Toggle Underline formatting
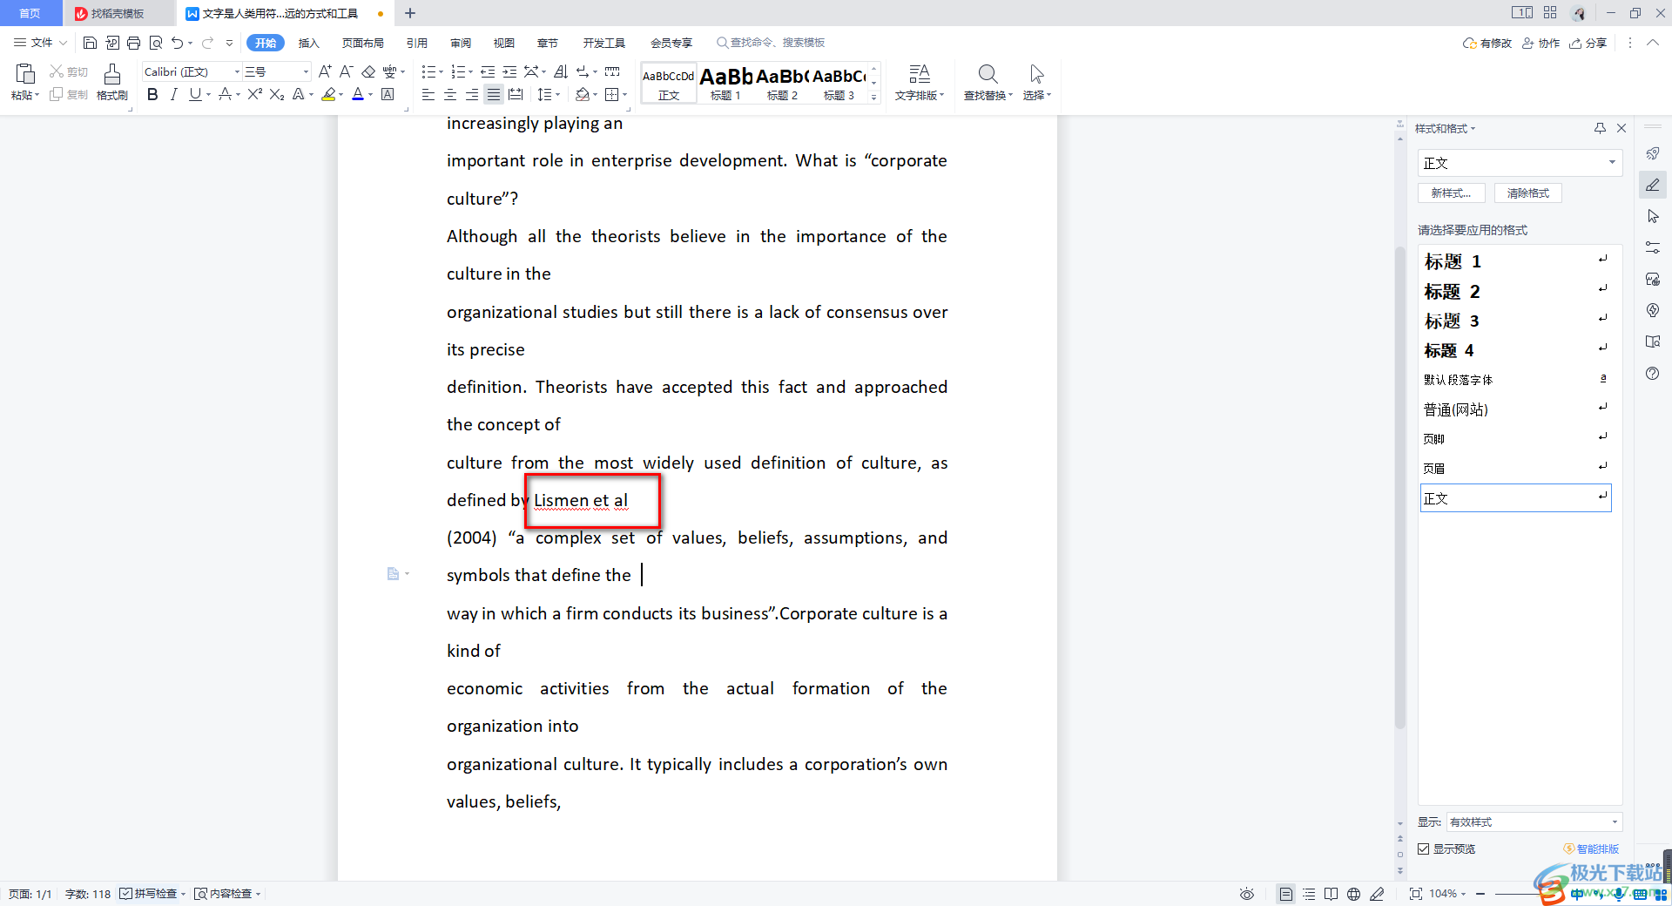The height and width of the screenshot is (906, 1672). (x=195, y=94)
